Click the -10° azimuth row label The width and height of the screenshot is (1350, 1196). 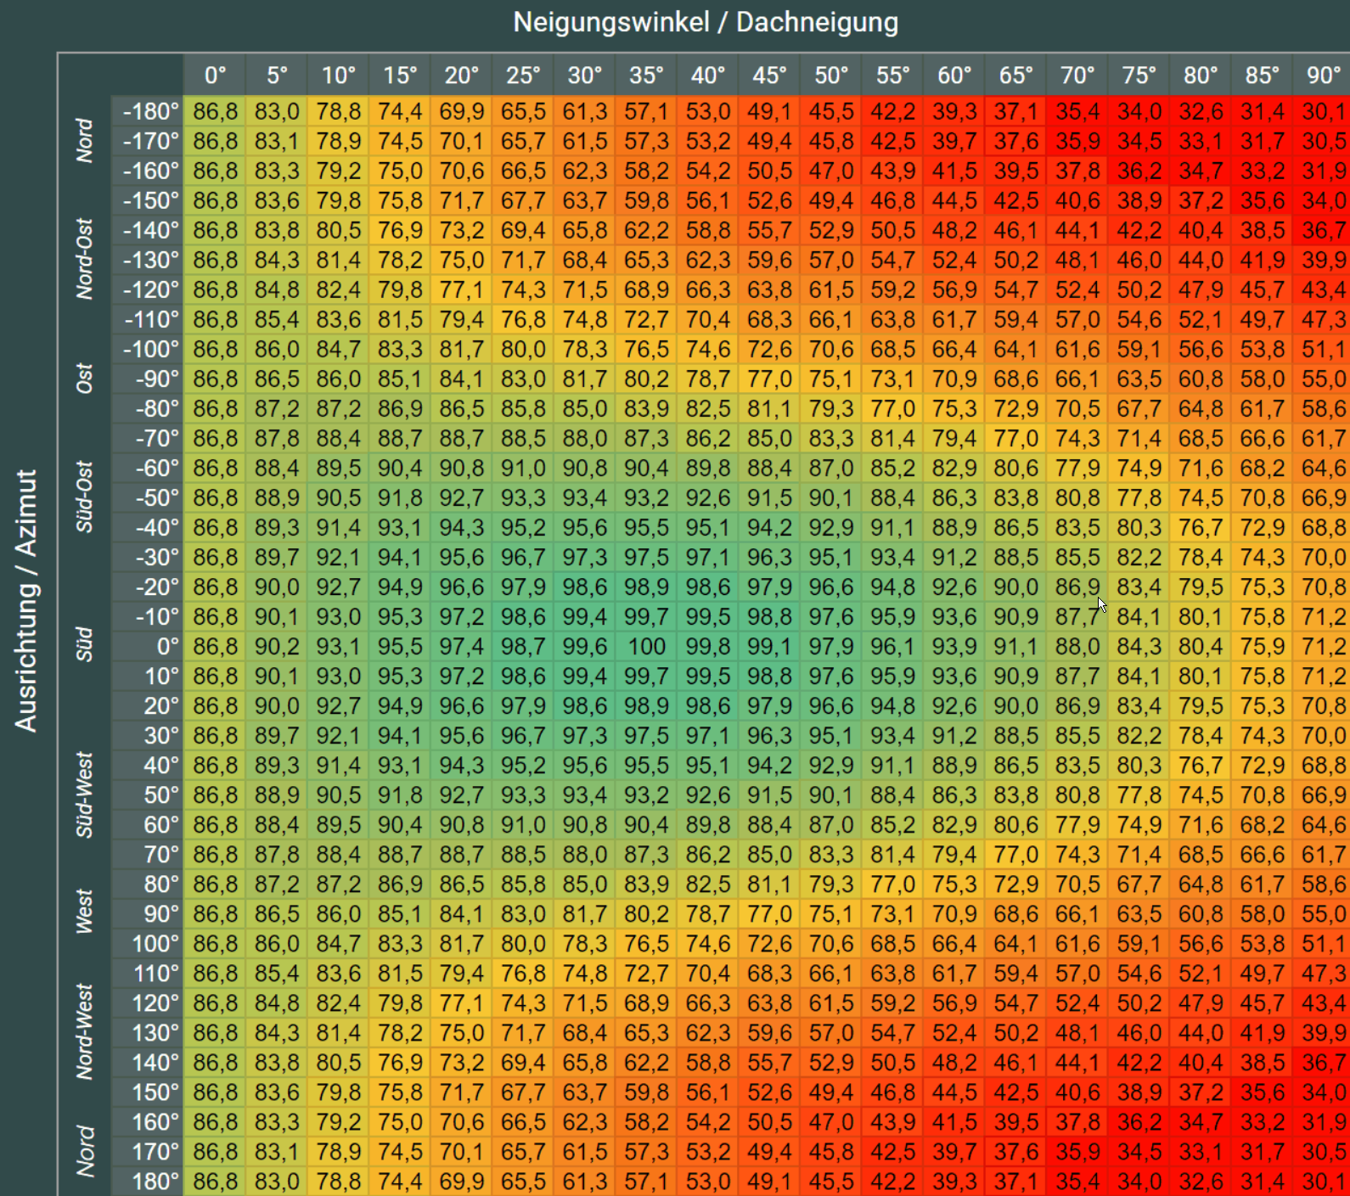pyautogui.click(x=148, y=616)
